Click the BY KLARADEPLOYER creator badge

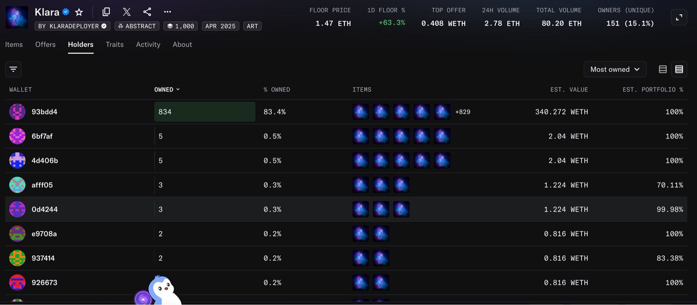(x=73, y=26)
